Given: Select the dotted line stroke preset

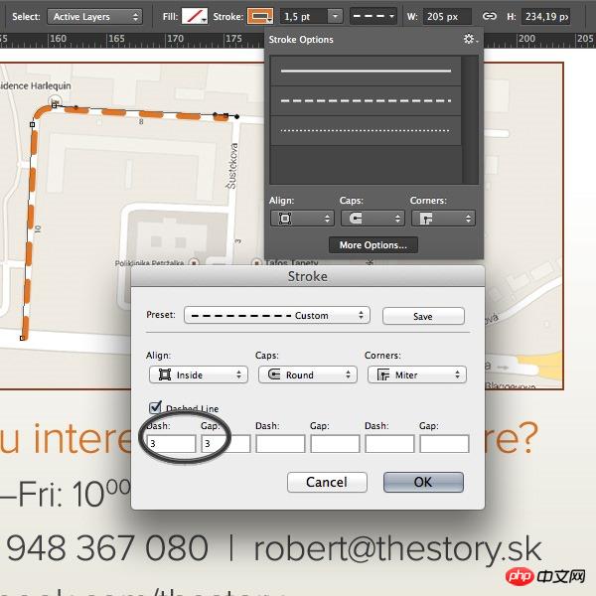Looking at the screenshot, I should tap(366, 130).
